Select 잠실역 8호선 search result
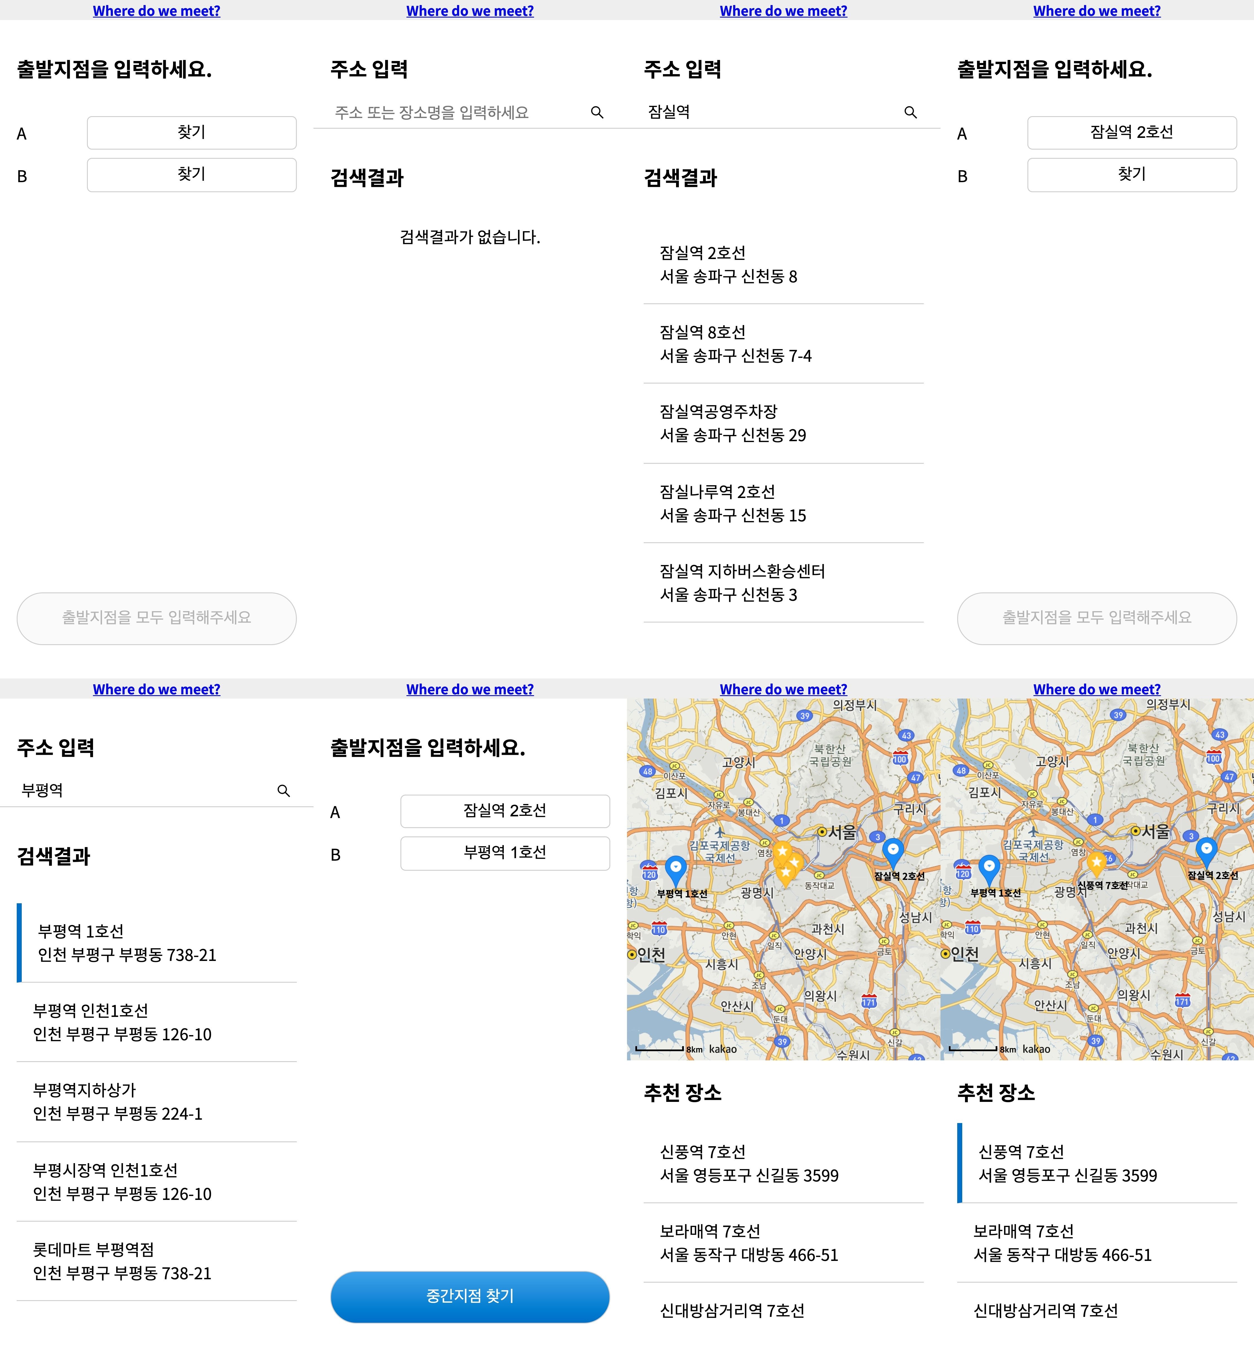 coord(783,344)
